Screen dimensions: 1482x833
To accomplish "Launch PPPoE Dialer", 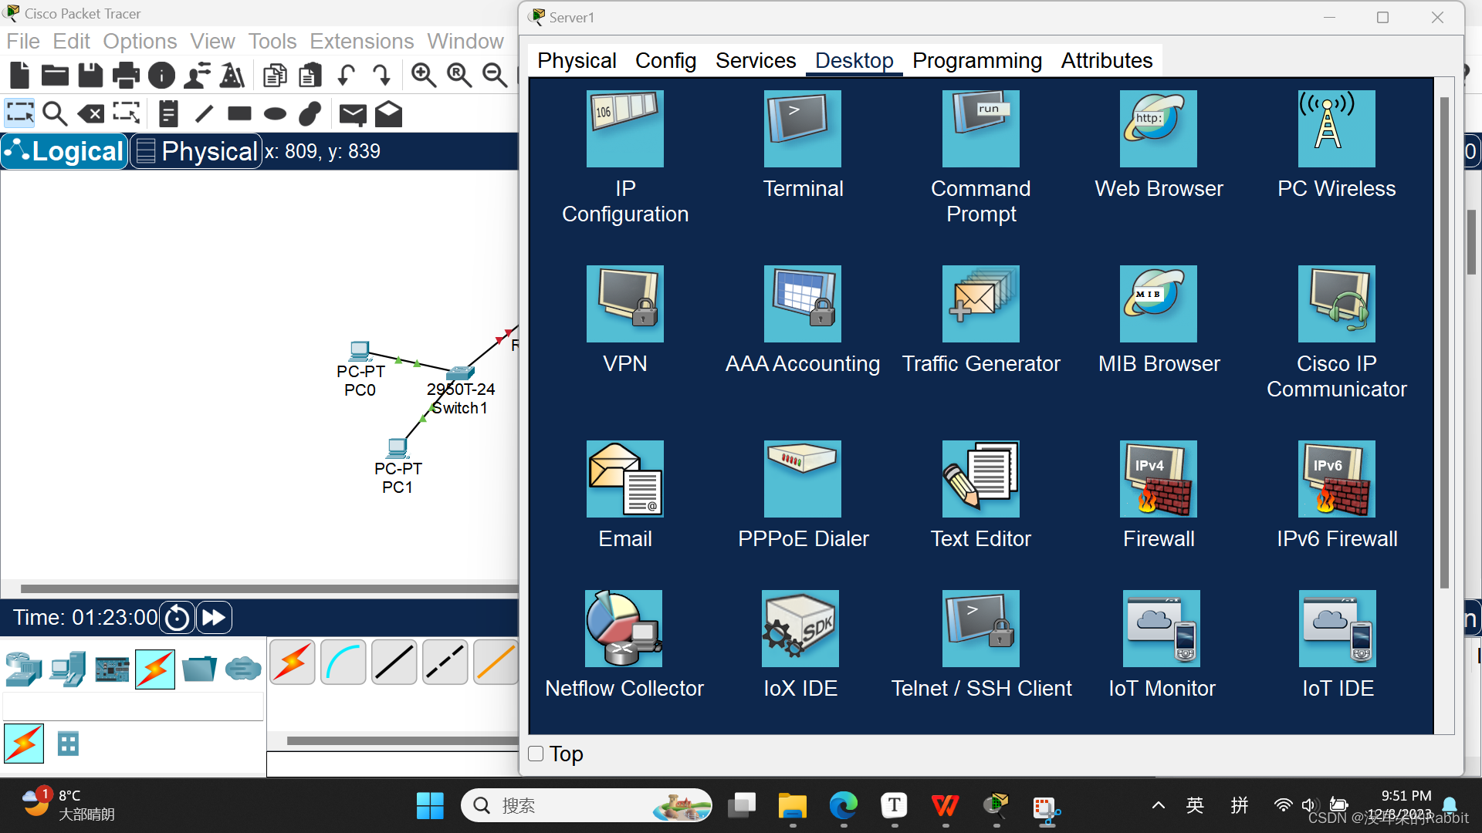I will pos(803,479).
